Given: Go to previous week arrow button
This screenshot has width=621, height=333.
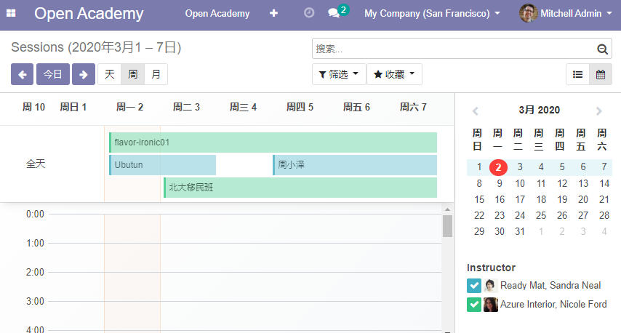Looking at the screenshot, I should (22, 74).
